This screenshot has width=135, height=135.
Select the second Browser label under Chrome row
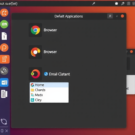(50, 52)
